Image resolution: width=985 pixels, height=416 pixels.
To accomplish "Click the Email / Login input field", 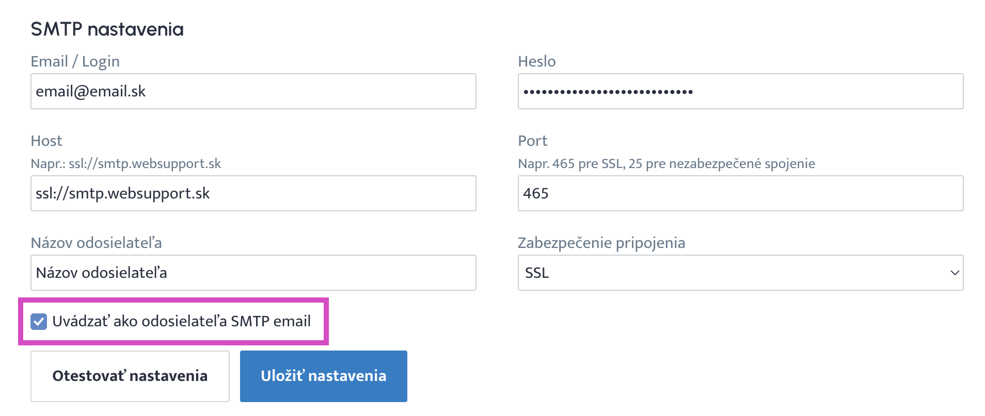I will (x=253, y=91).
